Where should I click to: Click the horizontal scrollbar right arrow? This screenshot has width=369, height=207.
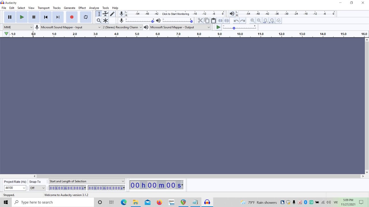[363, 176]
